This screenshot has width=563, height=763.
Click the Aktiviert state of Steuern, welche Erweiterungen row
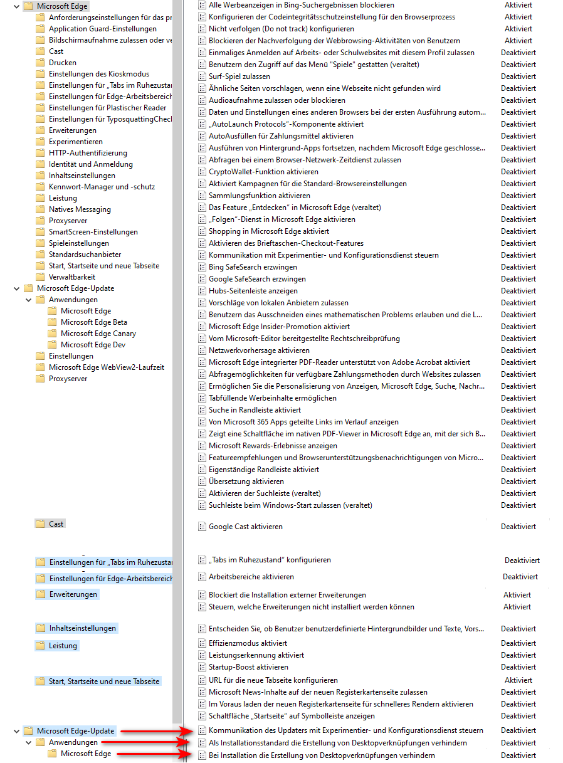point(517,607)
